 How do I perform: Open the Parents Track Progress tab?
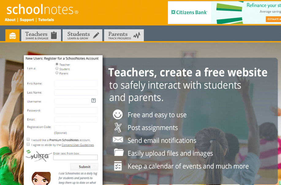tap(124, 35)
